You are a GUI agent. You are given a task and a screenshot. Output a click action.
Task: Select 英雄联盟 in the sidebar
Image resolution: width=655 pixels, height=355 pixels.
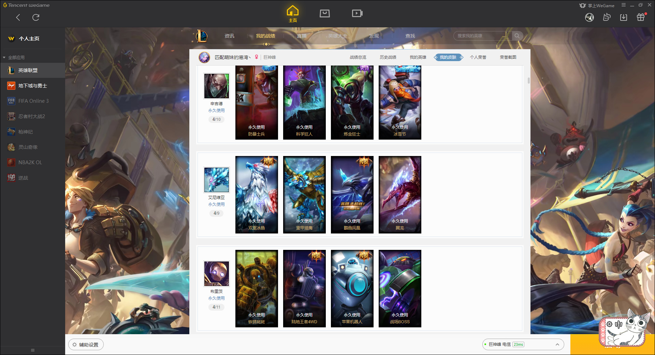click(32, 70)
